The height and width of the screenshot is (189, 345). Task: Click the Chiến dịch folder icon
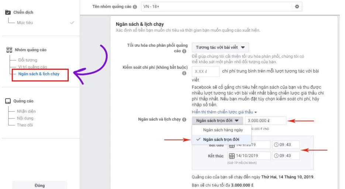pyautogui.click(x=8, y=12)
